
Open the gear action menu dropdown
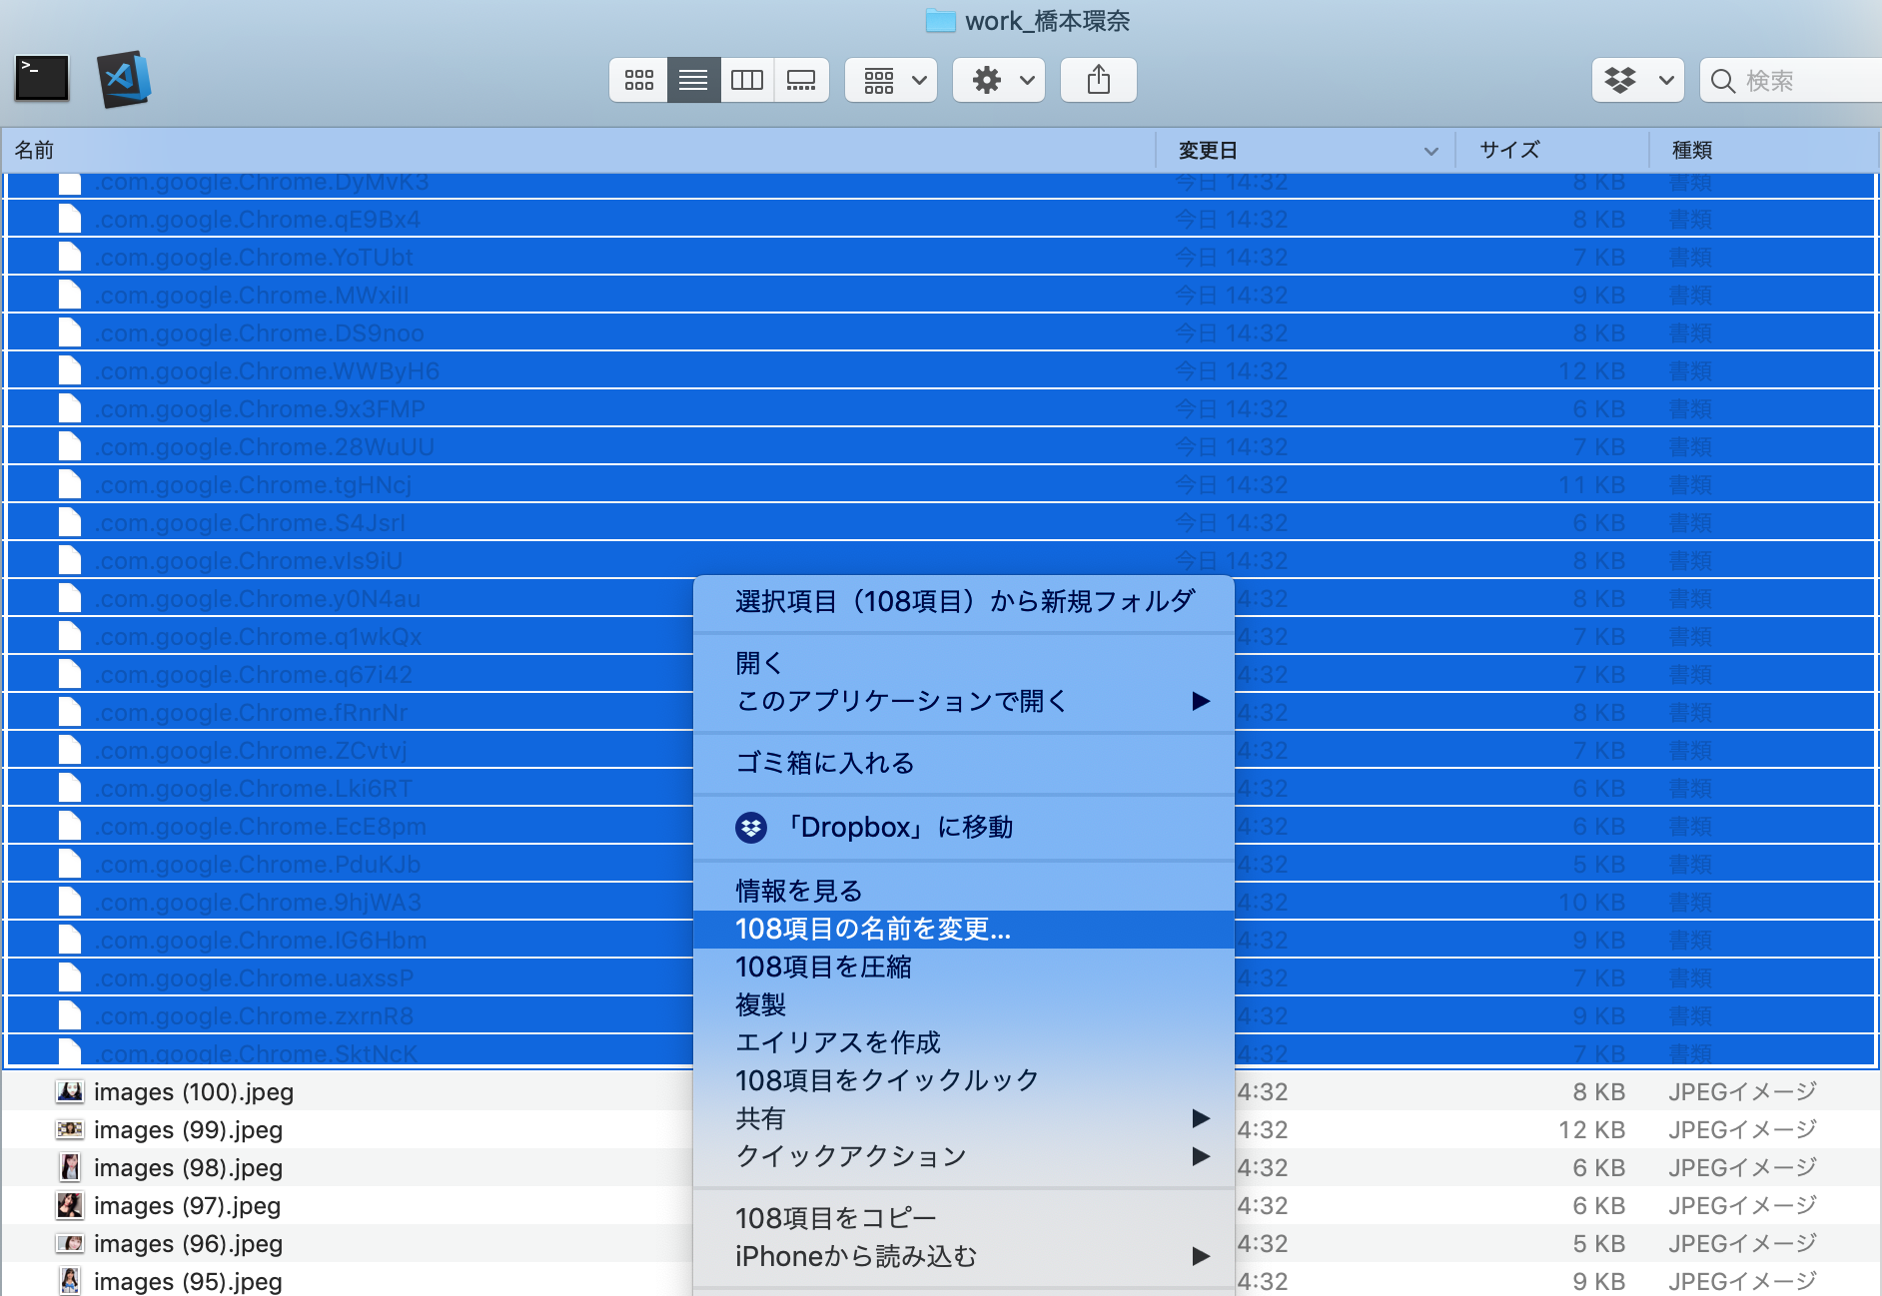pyautogui.click(x=999, y=80)
